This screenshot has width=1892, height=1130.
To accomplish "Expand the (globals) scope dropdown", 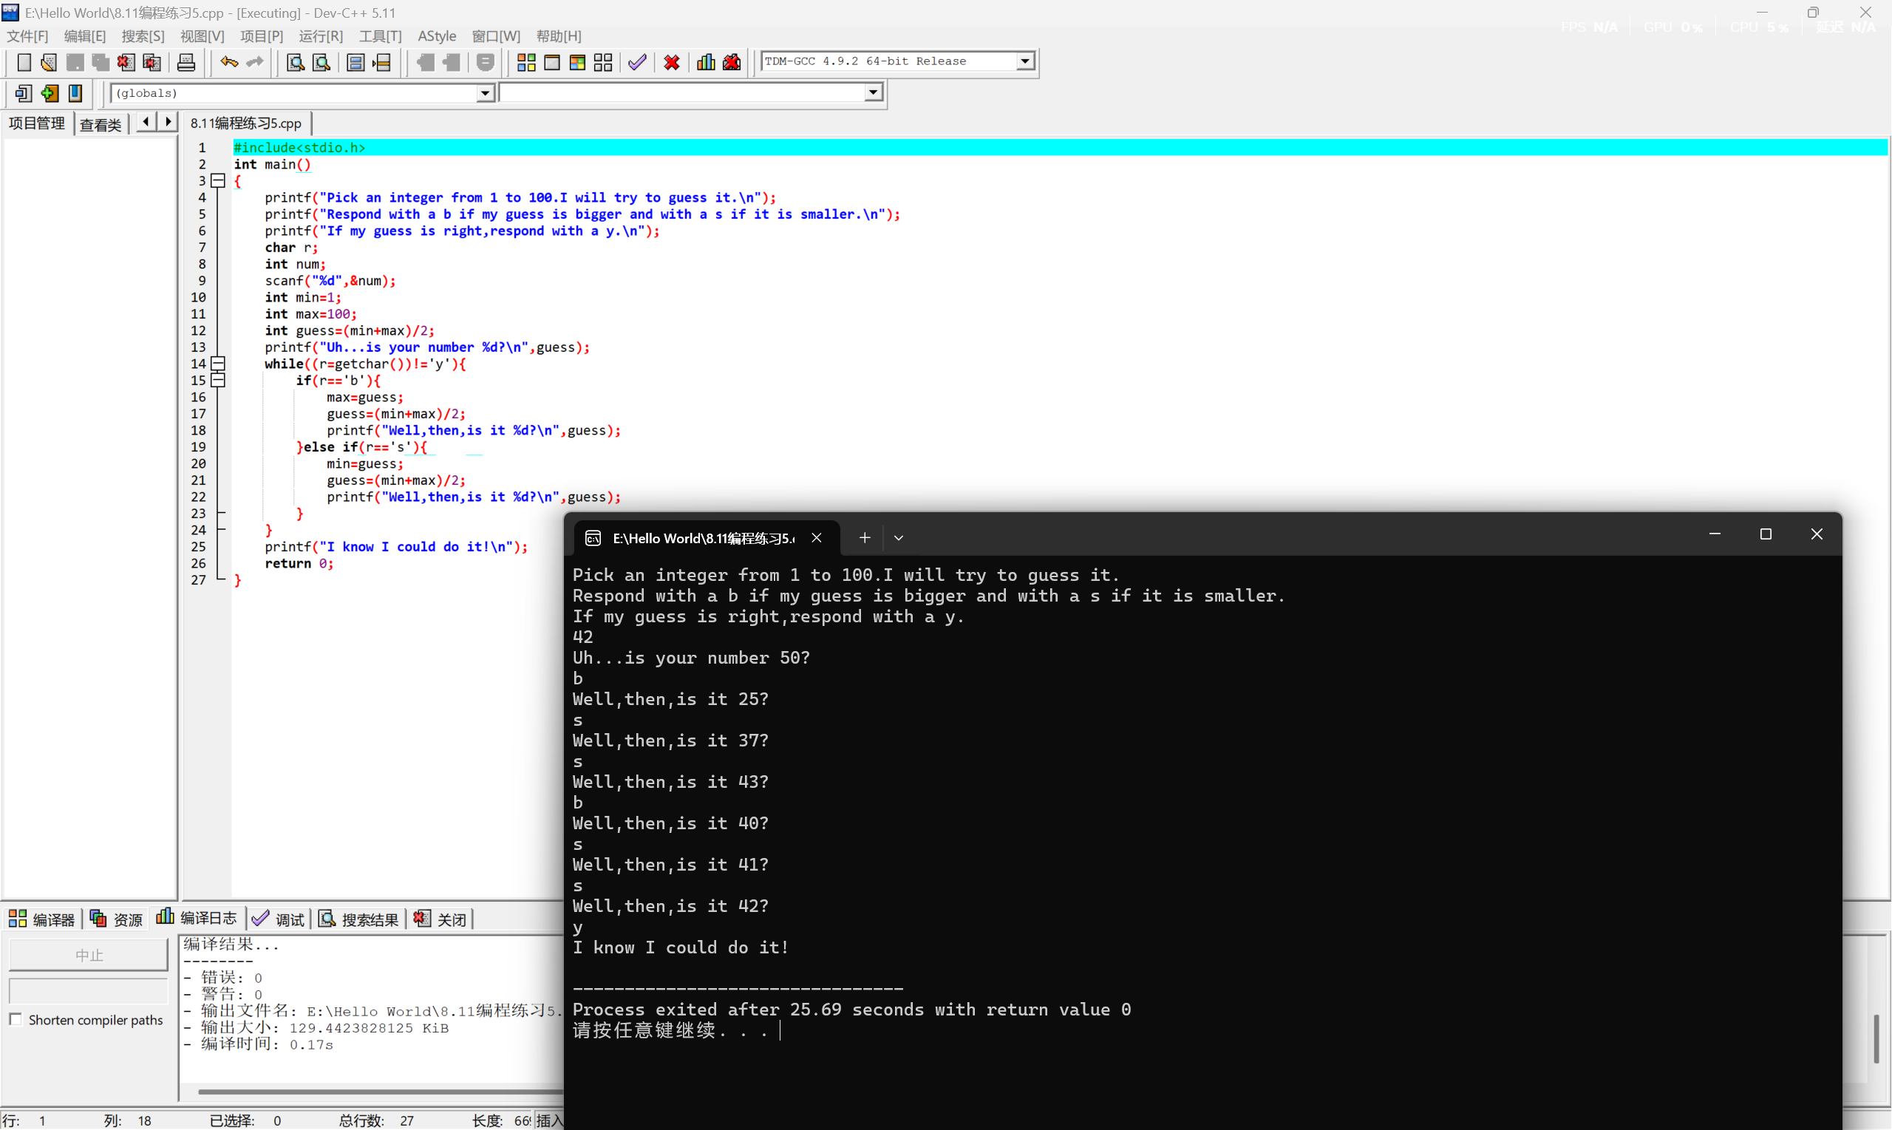I will pyautogui.click(x=484, y=93).
